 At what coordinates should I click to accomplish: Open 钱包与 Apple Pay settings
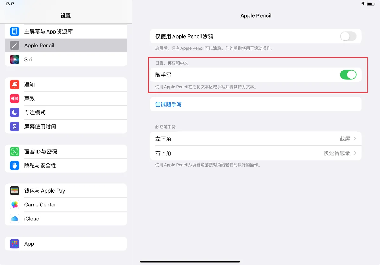tap(66, 191)
